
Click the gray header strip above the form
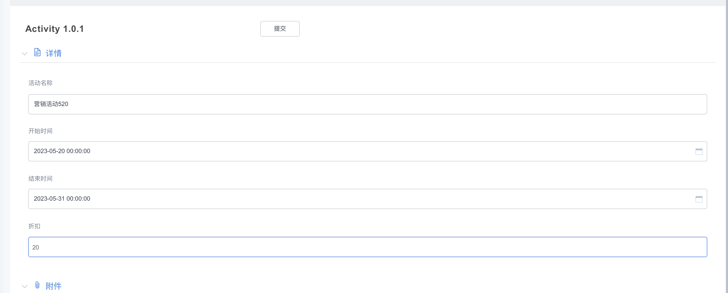pyautogui.click(x=367, y=3)
